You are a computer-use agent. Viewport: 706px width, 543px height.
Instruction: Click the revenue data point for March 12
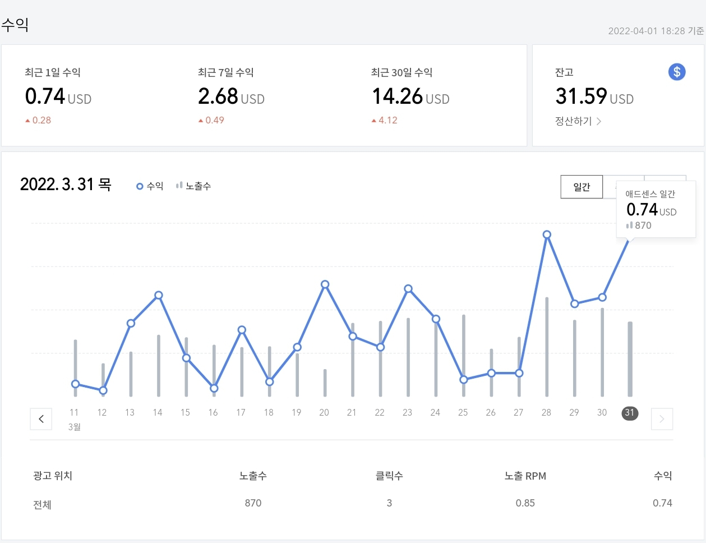coord(103,390)
